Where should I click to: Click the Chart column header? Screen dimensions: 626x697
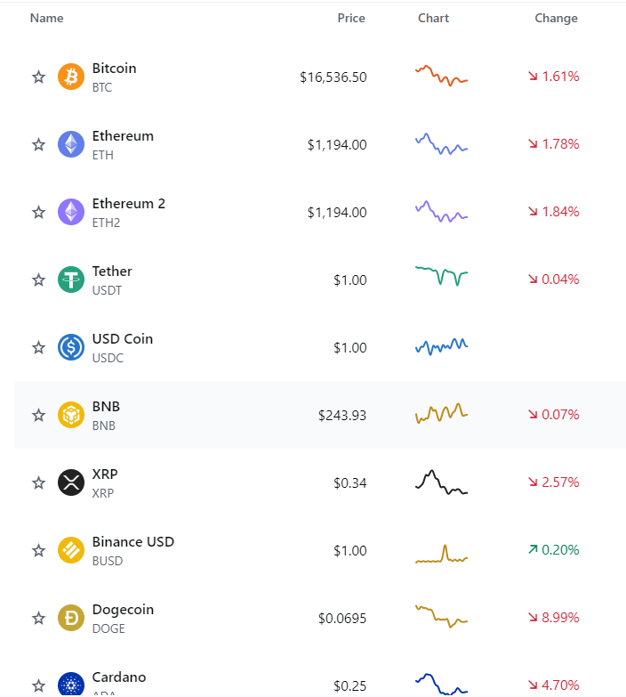click(x=433, y=18)
